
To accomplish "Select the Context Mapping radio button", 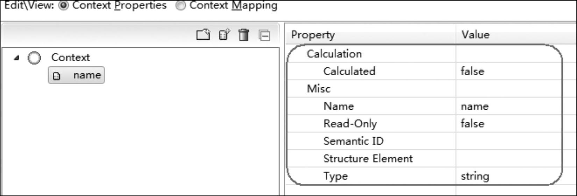I will (x=181, y=6).
